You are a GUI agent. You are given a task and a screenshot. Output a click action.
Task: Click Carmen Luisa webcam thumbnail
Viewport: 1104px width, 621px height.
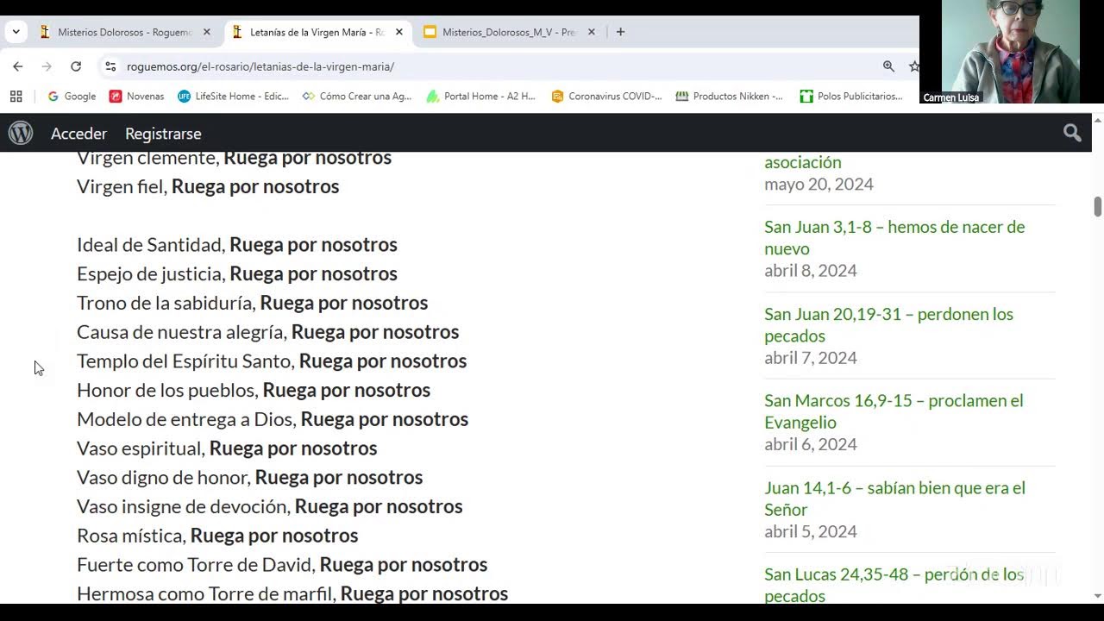click(x=1011, y=52)
